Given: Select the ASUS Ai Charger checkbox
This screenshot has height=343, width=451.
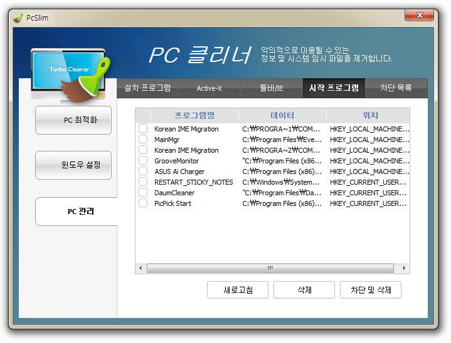Looking at the screenshot, I should [x=143, y=171].
